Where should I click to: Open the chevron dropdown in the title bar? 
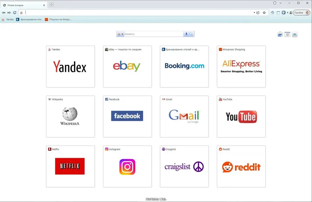click(280, 3)
